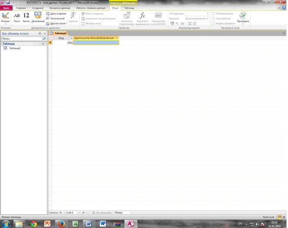Open Изменить выражение fx icon

[142, 15]
